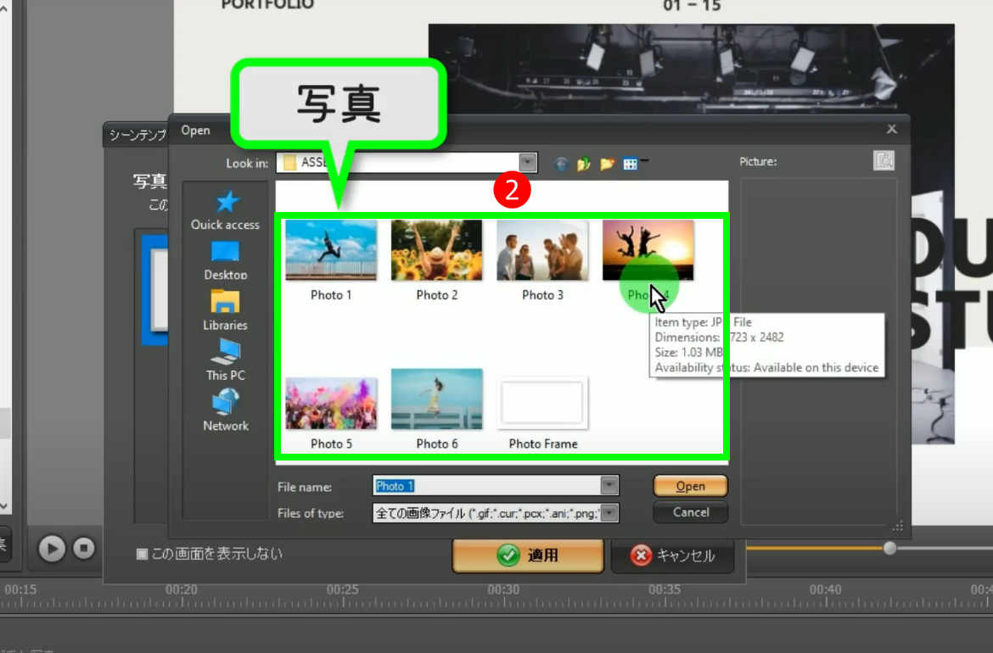Select Quick access in sidebar
993x653 pixels.
point(225,209)
